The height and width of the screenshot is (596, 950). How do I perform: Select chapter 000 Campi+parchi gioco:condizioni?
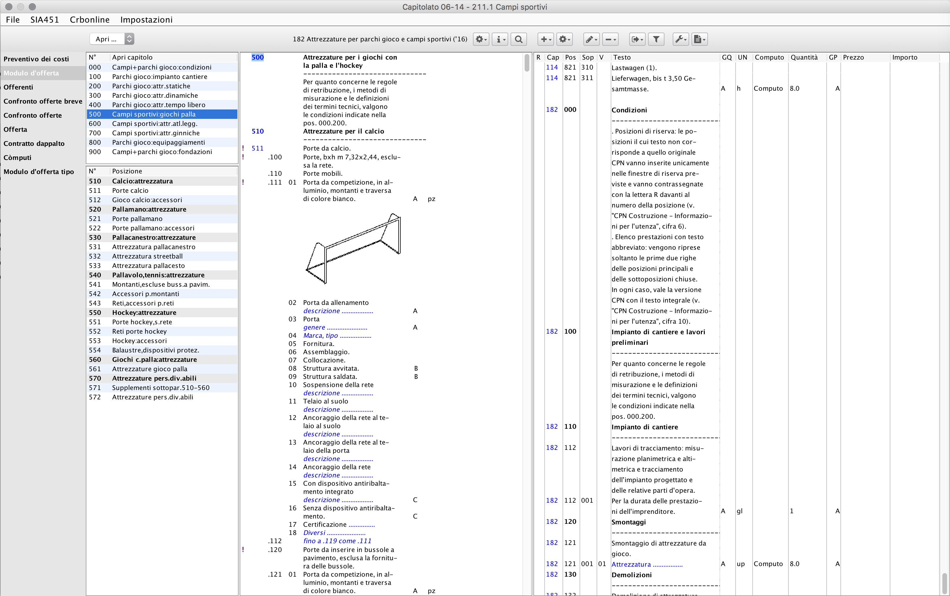[x=162, y=67]
